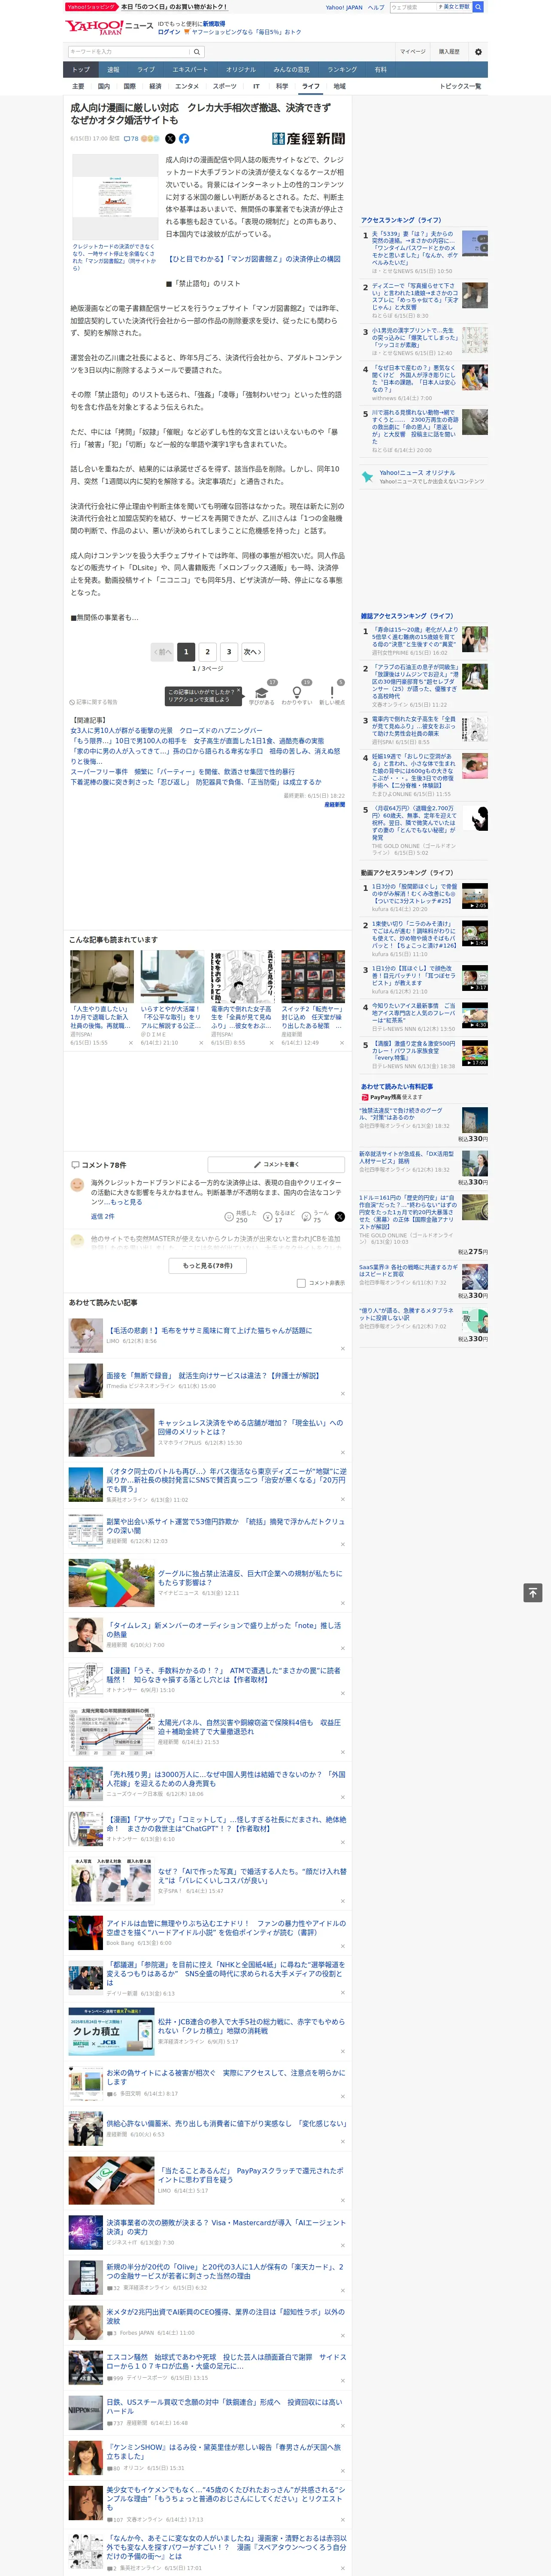Open 松井・JCB連合の参入 article
551x2576 pixels.
250,2027
